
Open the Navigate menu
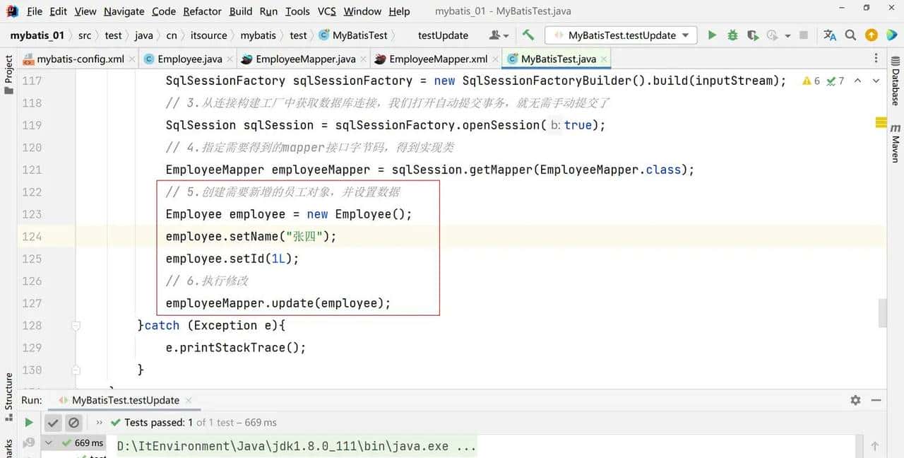click(124, 11)
